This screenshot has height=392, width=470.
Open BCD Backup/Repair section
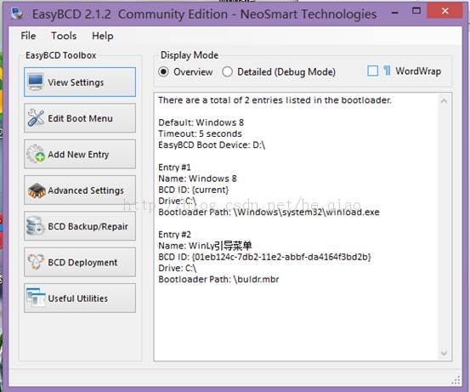point(80,226)
